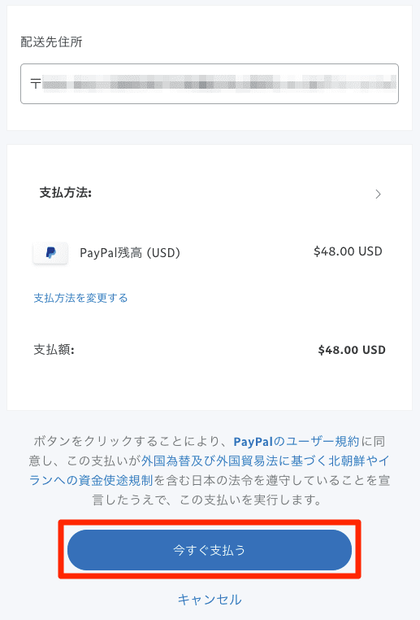Click the ランへの資金使途規制 link text
Image resolution: width=420 pixels, height=620 pixels.
[x=91, y=480]
